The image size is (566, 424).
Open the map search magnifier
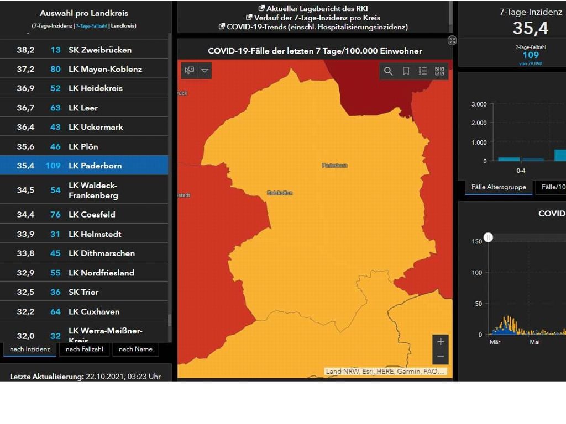click(x=389, y=71)
